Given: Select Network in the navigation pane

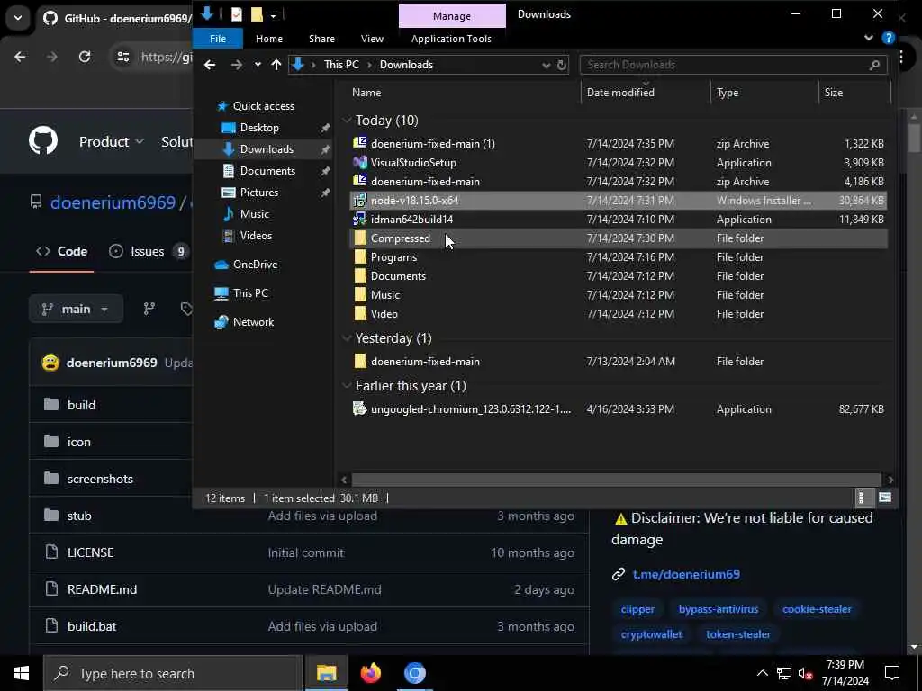Looking at the screenshot, I should pos(253,322).
